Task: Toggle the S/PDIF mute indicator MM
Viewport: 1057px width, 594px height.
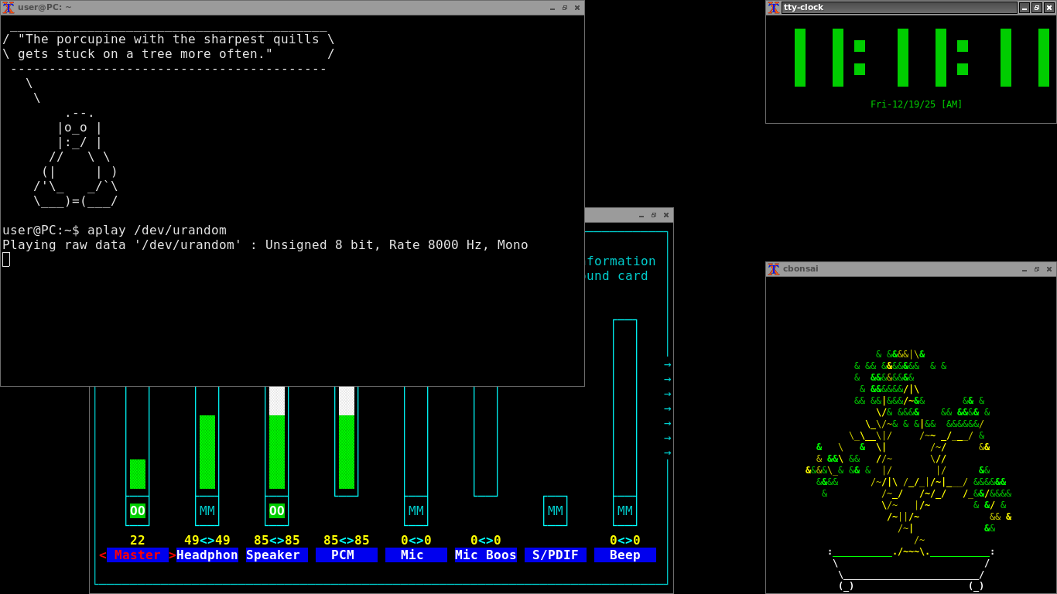Action: pos(556,510)
